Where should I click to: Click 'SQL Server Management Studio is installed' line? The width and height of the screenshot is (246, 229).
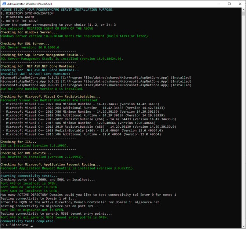(x=62, y=58)
